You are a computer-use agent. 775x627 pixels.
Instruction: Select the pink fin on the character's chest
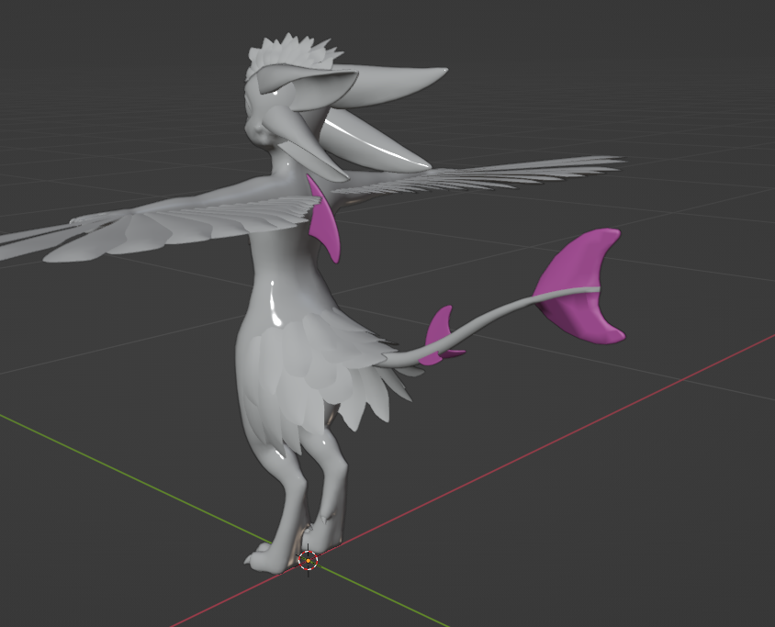324,220
